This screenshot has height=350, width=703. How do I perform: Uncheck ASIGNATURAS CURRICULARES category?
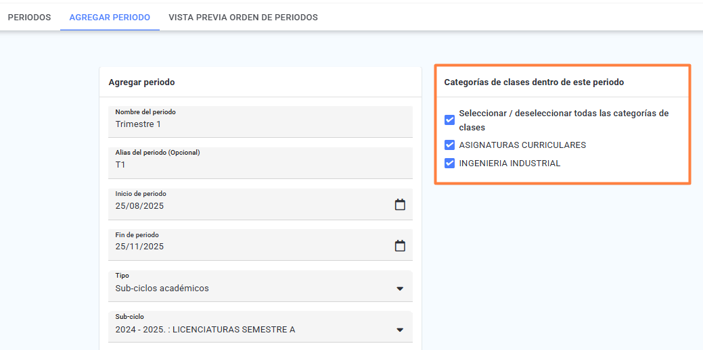pyautogui.click(x=450, y=145)
